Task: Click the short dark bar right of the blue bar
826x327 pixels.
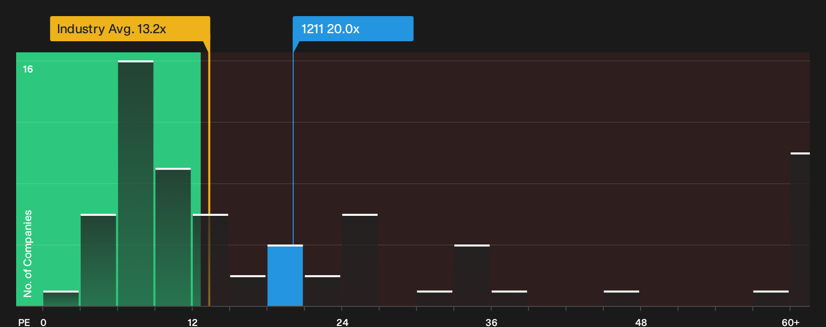Action: pos(322,291)
